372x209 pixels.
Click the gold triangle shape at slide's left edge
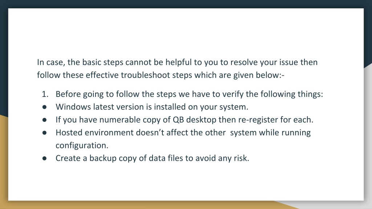click(4, 161)
